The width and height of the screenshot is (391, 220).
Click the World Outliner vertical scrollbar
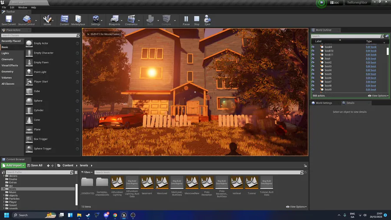pyautogui.click(x=388, y=51)
